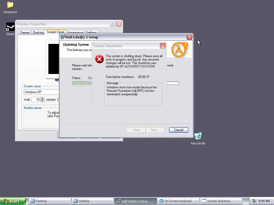
Task: Switch to second Desktop taskbar button
Action: [93, 201]
